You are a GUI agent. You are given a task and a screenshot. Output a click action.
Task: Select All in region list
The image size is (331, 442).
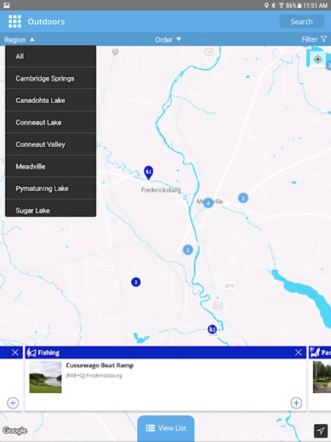tap(51, 56)
